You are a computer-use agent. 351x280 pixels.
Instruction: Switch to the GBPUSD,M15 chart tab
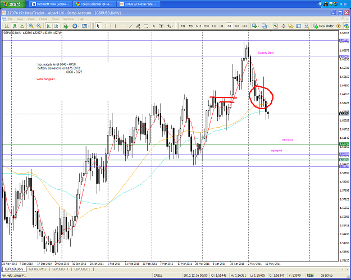coord(38,269)
